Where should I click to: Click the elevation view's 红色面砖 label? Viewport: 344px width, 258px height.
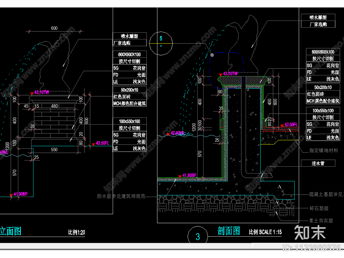tap(122, 97)
